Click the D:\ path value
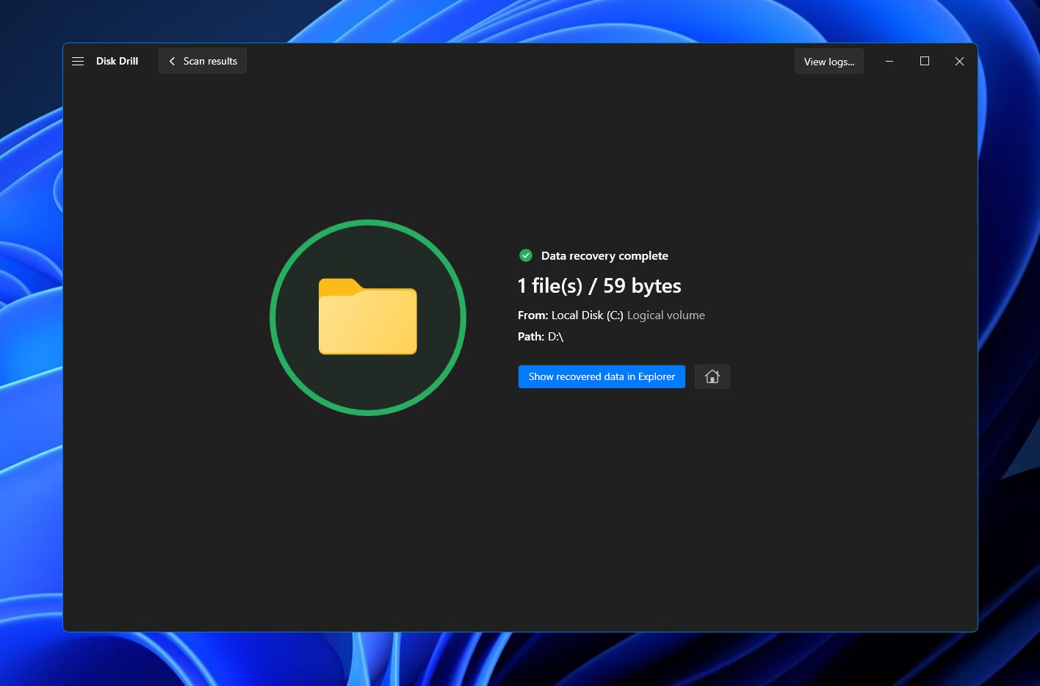The height and width of the screenshot is (686, 1040). tap(555, 337)
